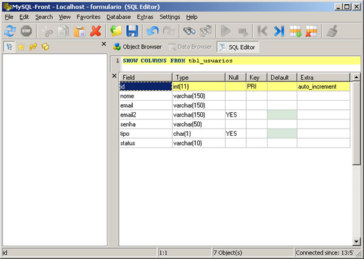Open the Favorites menu

[x=89, y=17]
